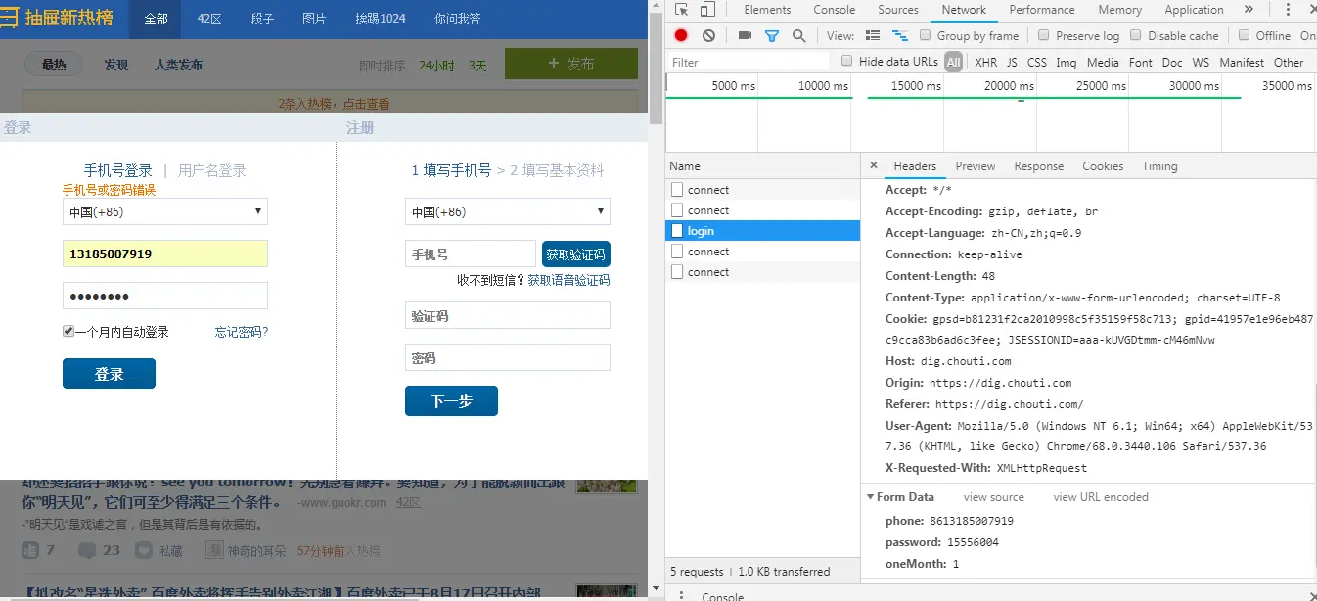This screenshot has height=601, width=1317.
Task: Toggle the device toolbar icon
Action: [x=707, y=10]
